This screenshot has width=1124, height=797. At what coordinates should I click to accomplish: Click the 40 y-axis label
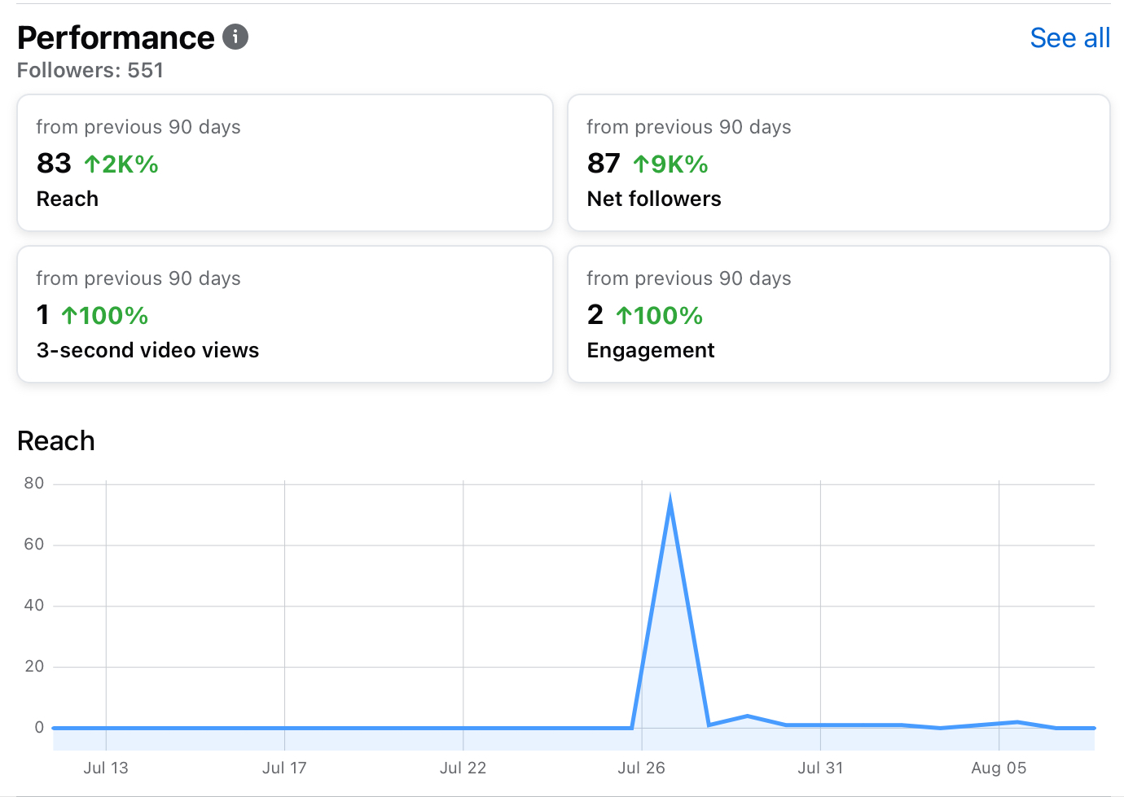[x=34, y=606]
